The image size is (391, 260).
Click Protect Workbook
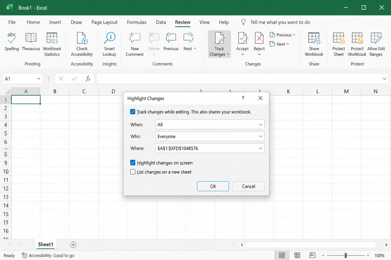(x=357, y=44)
